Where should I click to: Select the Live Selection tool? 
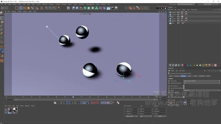[17, 8]
